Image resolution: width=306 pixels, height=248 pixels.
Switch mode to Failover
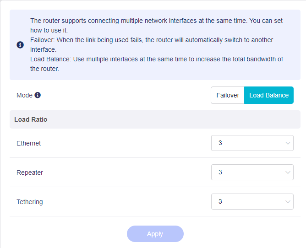(228, 95)
